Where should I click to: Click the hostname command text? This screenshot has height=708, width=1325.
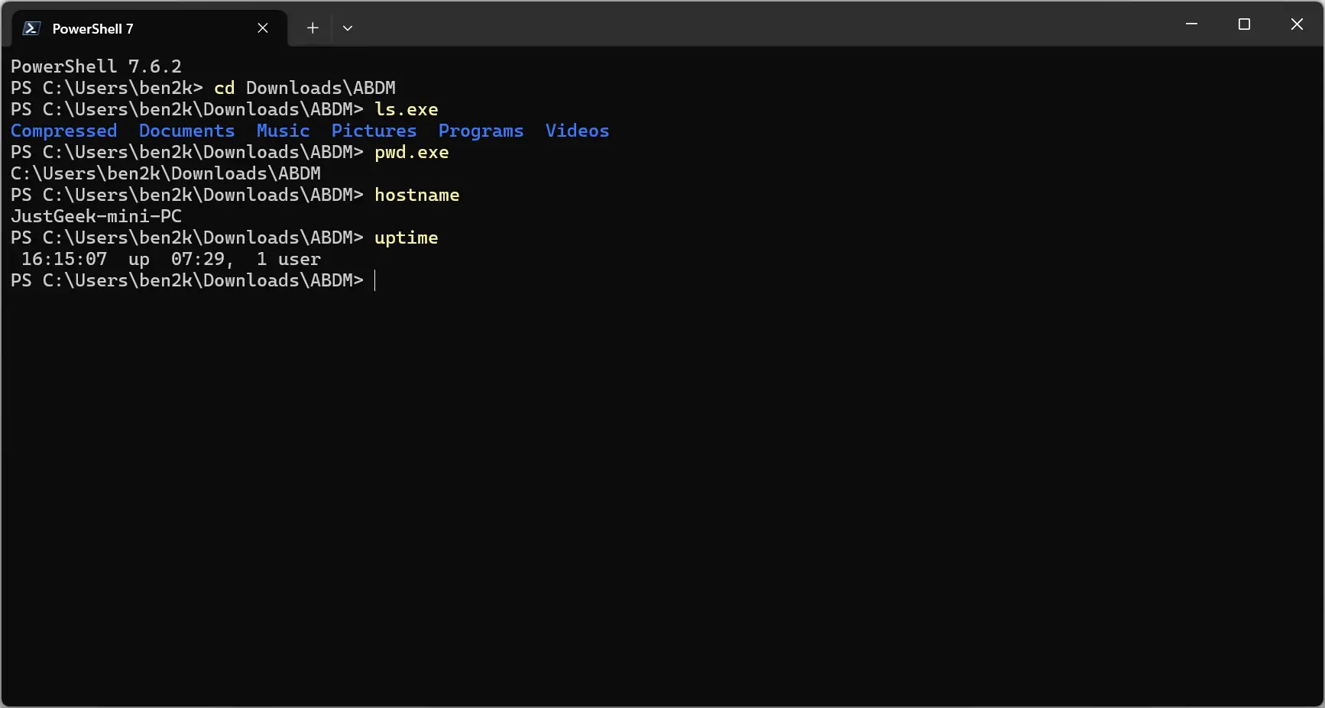point(417,196)
